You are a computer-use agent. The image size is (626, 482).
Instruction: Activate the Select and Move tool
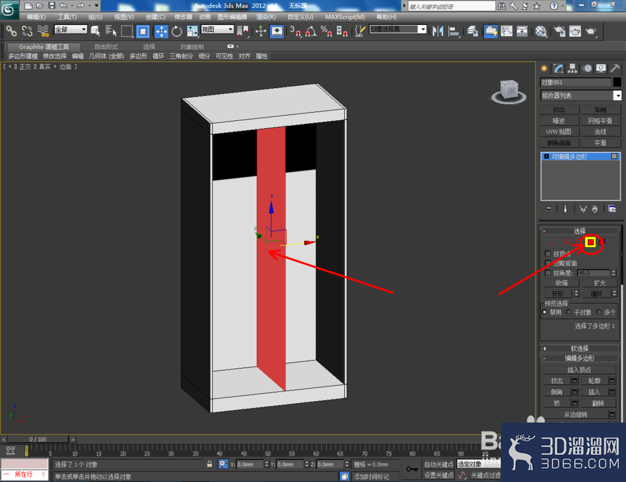coord(162,31)
